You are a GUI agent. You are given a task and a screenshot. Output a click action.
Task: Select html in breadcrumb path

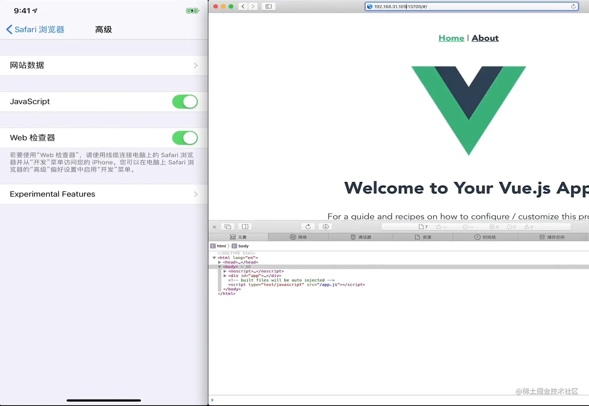pos(218,246)
